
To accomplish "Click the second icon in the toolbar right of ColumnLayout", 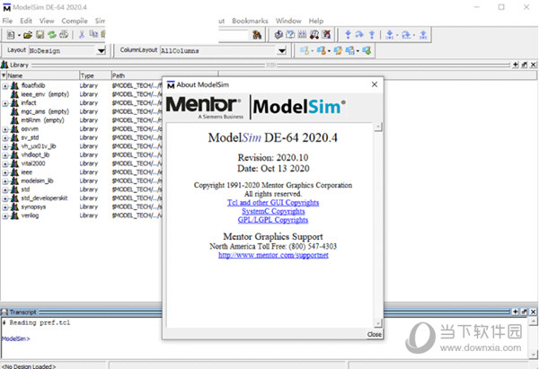I will pos(322,50).
